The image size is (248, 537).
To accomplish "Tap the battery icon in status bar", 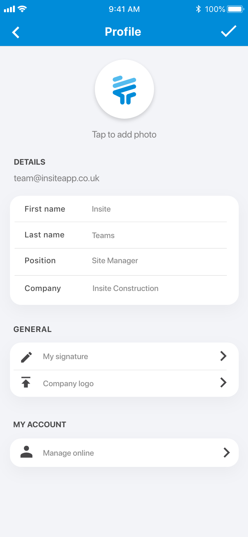I will pyautogui.click(x=235, y=9).
